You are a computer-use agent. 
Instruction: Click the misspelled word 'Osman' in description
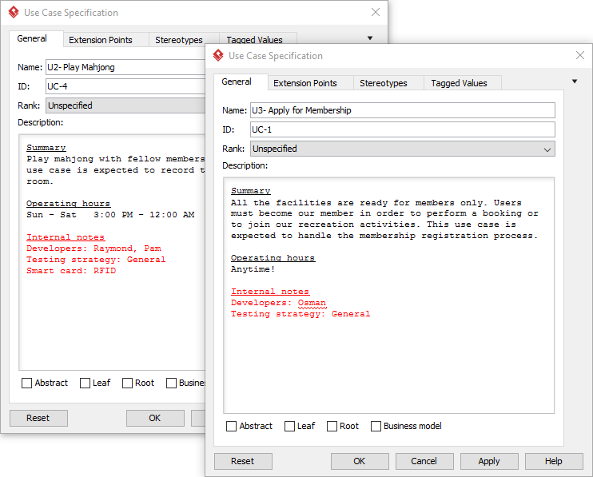312,303
